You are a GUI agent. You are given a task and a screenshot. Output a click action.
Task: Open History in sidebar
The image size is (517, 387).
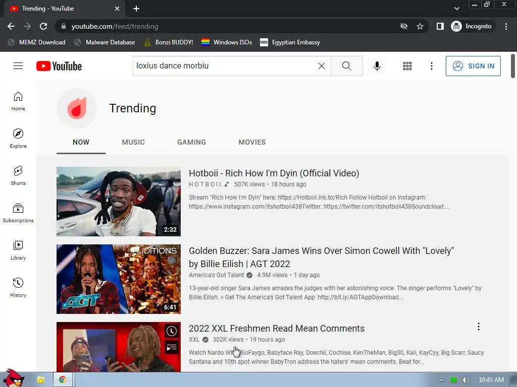18,288
